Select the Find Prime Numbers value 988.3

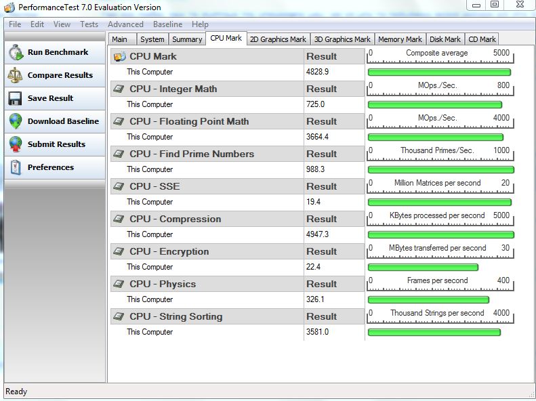[x=315, y=169]
